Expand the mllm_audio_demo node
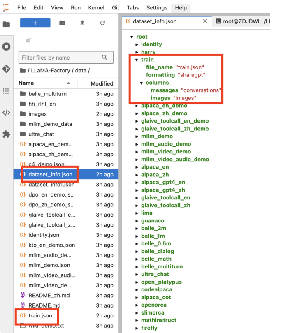 (137, 144)
